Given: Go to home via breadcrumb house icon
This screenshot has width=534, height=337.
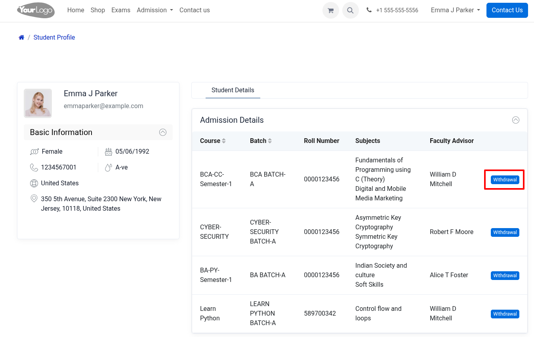Looking at the screenshot, I should click(21, 37).
